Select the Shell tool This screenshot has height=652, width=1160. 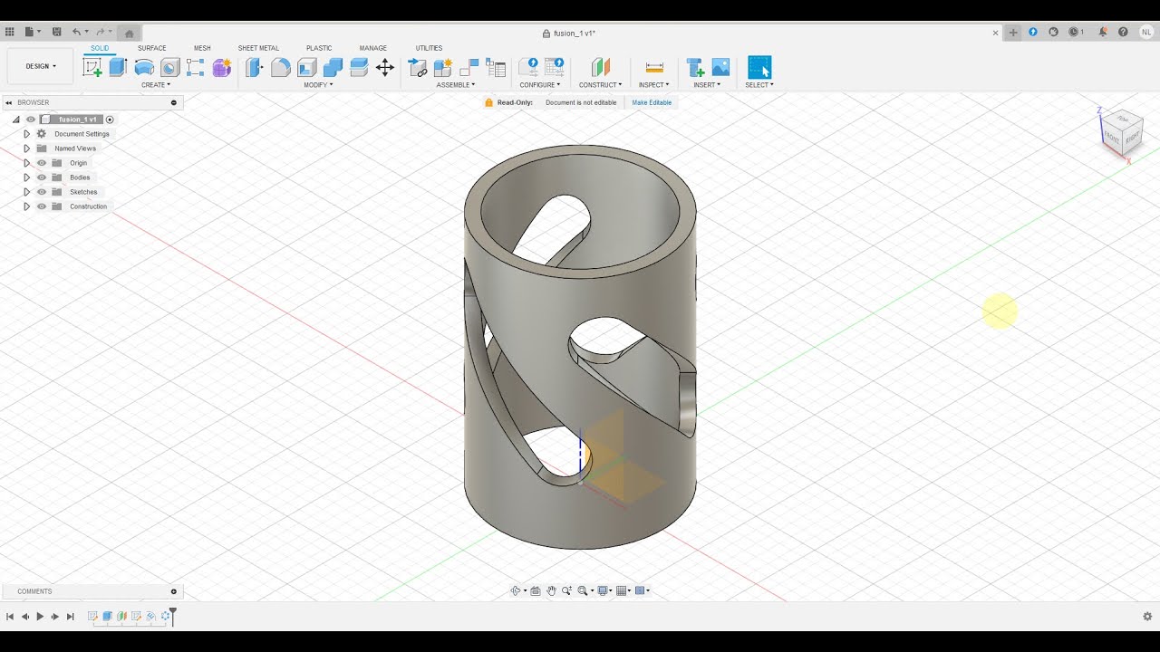(x=307, y=67)
